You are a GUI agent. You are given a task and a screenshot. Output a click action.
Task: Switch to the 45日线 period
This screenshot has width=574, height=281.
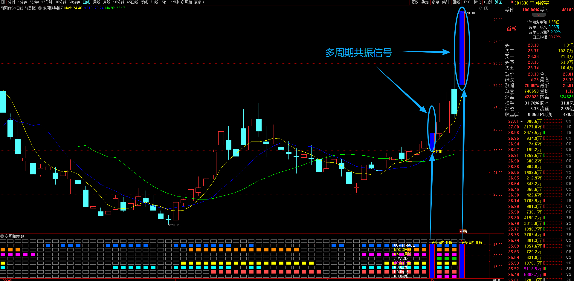[x=132, y=2]
